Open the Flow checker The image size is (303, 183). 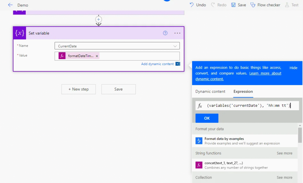click(x=265, y=5)
